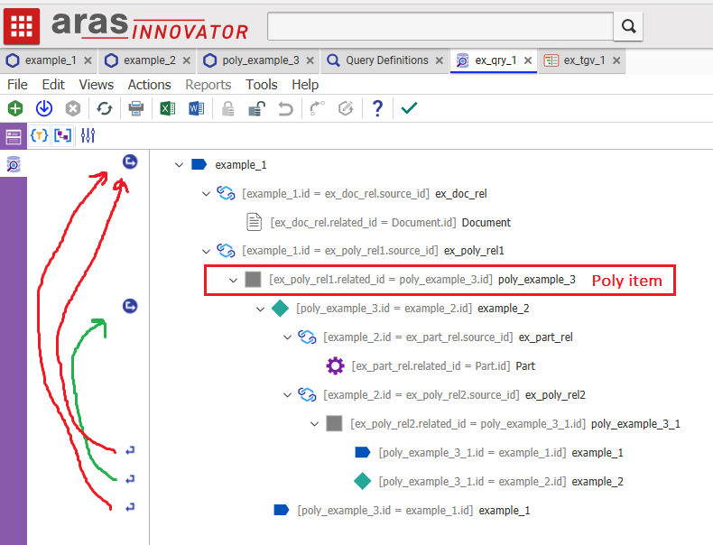Click inside the top search input field

[x=440, y=26]
